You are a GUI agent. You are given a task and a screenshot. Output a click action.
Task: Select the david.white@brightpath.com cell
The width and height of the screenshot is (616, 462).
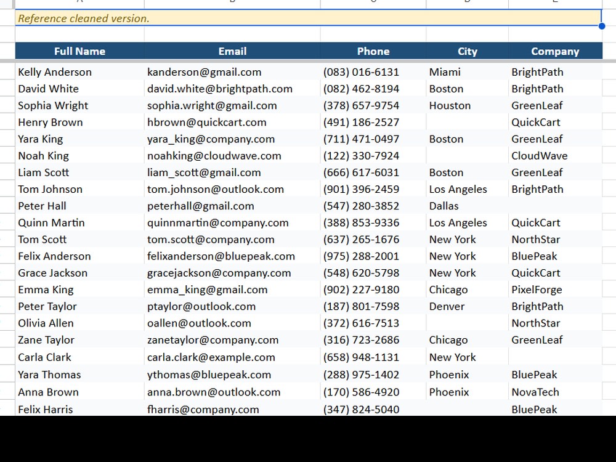pos(232,89)
